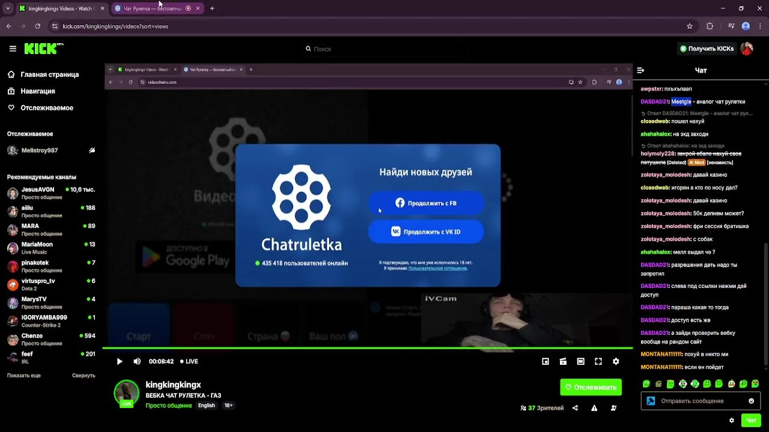Viewport: 769px width, 432px height.
Task: Close the Чат Рулетка tab
Action: coord(198,8)
